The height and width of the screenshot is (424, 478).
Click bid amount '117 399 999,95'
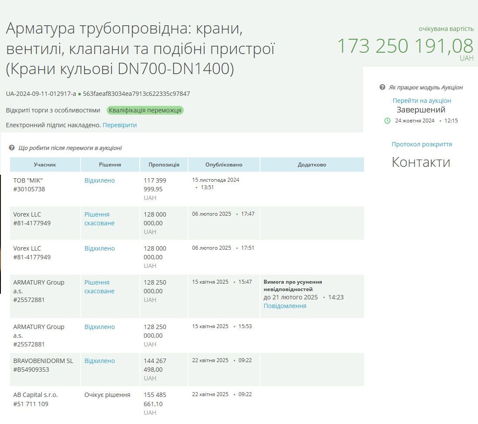(x=155, y=185)
